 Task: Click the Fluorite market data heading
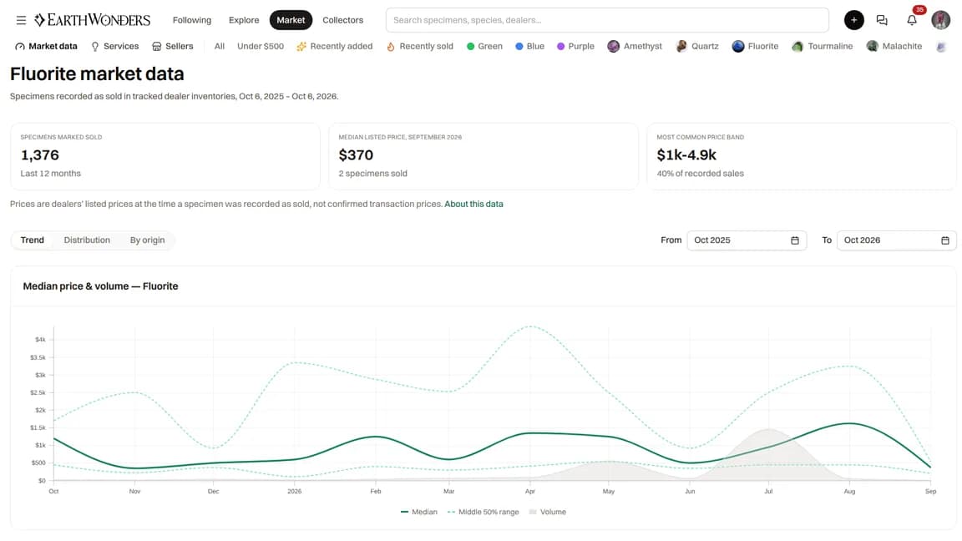pyautogui.click(x=97, y=74)
